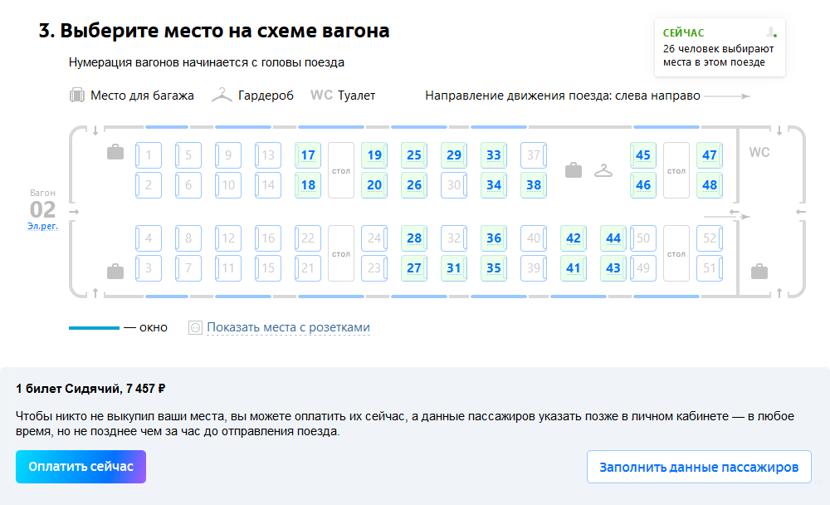The image size is (830, 505).
Task: Click the table between seats 22 and 24
Action: pyautogui.click(x=341, y=253)
